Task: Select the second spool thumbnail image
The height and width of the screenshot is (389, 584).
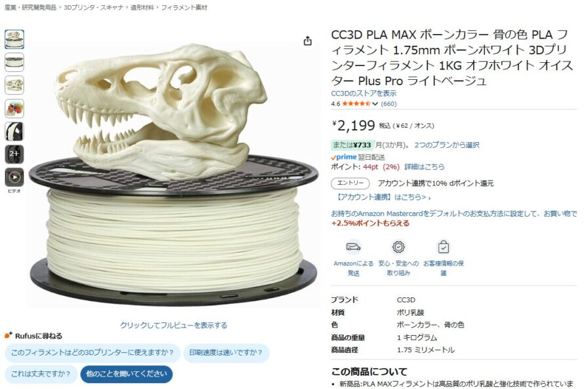Action: click(14, 62)
